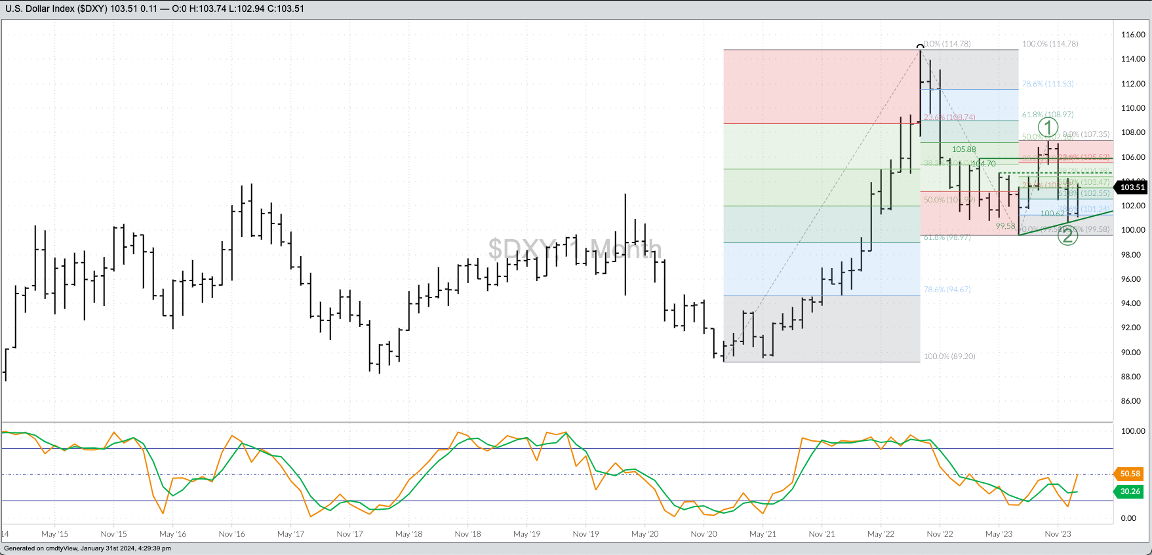Click the 100.62 price annotation
This screenshot has width=1152, height=555.
(x=1052, y=214)
